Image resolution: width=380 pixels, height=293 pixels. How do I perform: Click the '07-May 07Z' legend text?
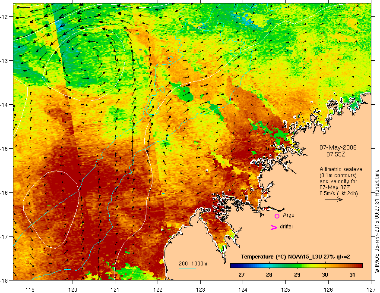(x=334, y=187)
